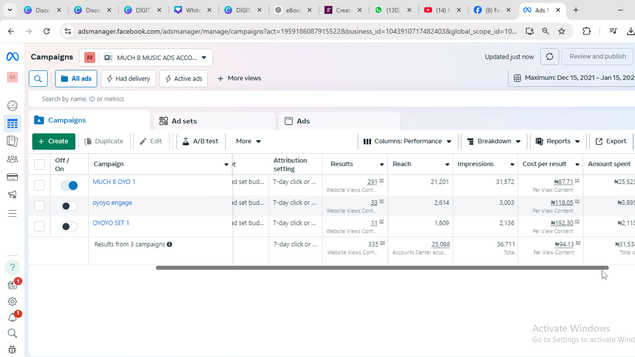This screenshot has height=357, width=635.
Task: Tick the checkbox for oyoyo engage
Action: point(39,206)
